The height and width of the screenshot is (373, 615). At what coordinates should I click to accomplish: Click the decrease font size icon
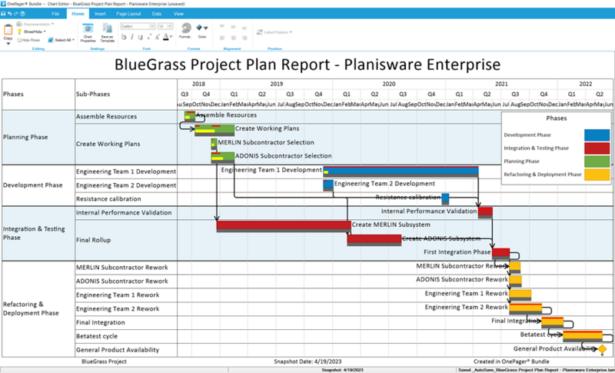click(x=148, y=37)
